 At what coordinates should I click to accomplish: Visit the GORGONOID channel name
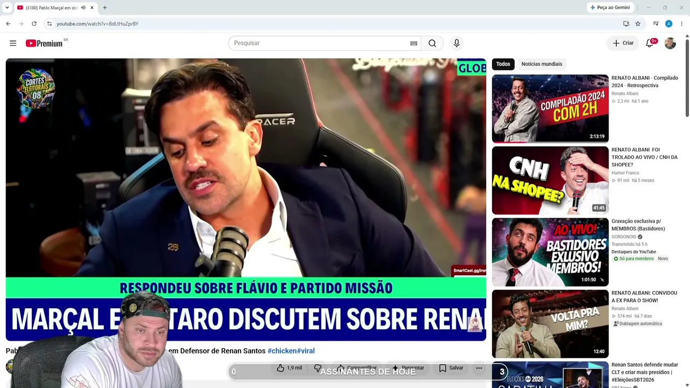click(624, 237)
